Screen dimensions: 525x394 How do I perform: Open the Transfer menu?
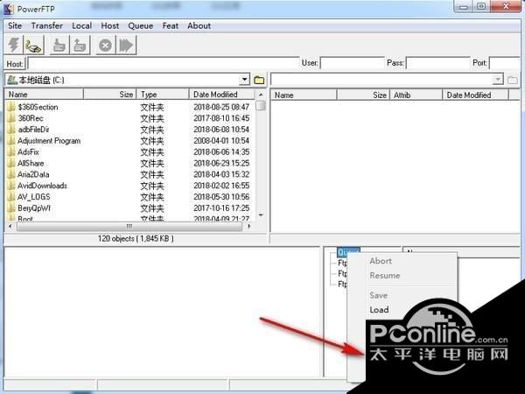tap(47, 25)
